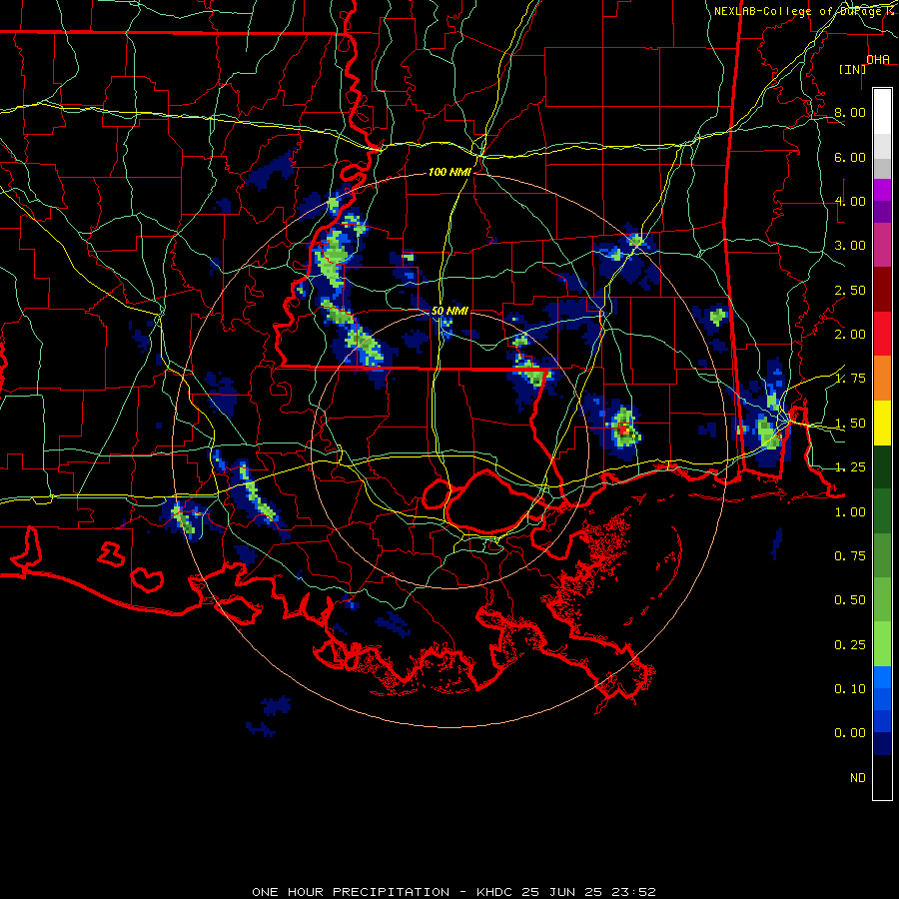
Task: Click the 'ONE HOUR PRECIPITATION' title text
Action: tap(351, 892)
